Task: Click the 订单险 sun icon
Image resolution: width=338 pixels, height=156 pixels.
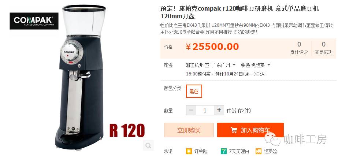Action: pyautogui.click(x=189, y=151)
